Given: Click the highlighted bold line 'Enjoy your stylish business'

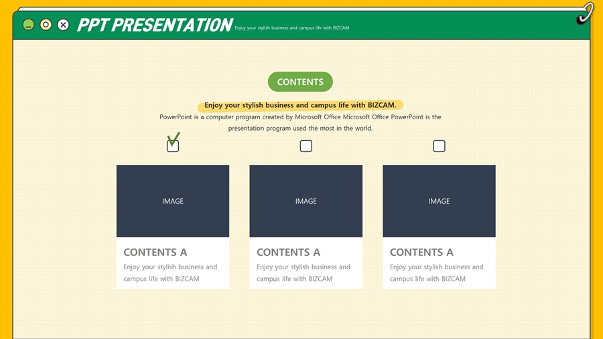Looking at the screenshot, I should [300, 105].
